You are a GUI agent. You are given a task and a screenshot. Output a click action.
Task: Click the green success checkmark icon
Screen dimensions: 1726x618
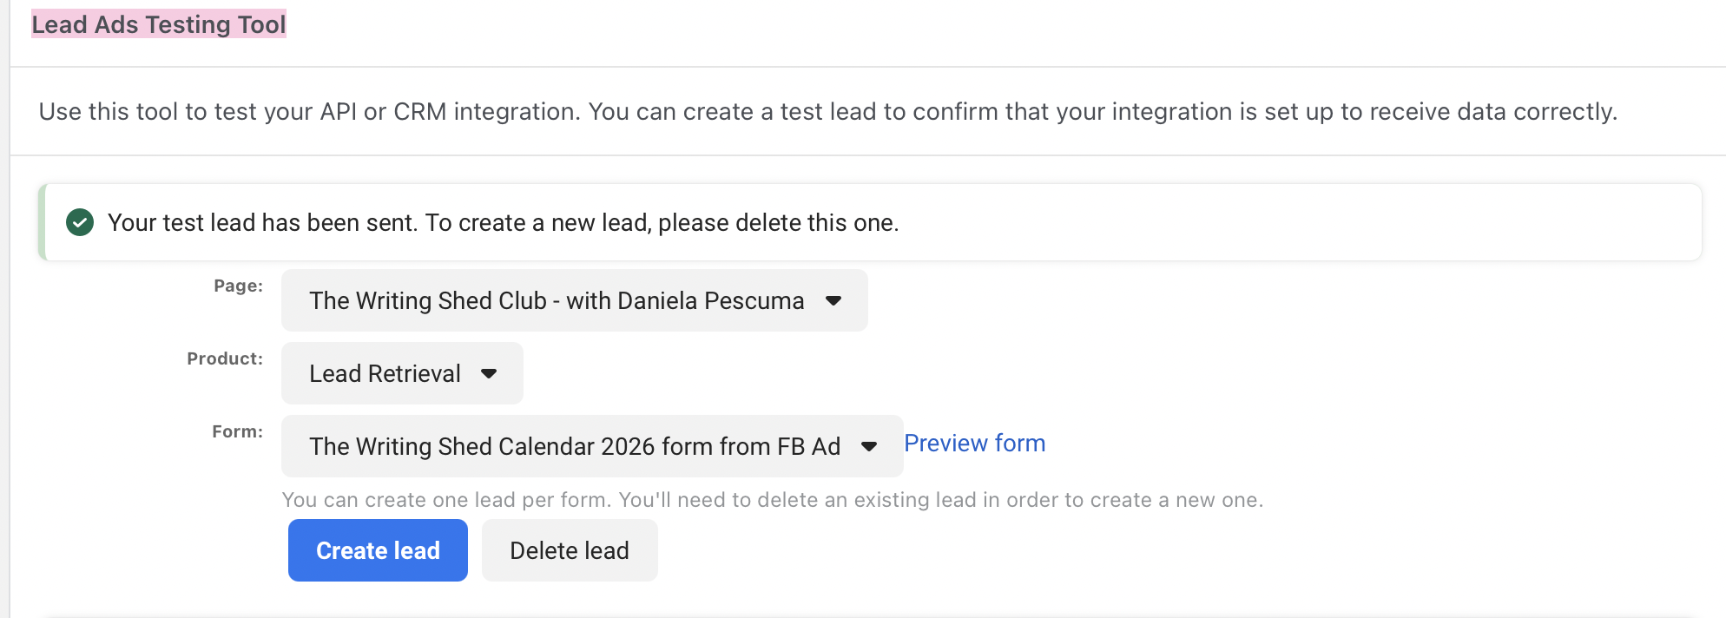tap(80, 222)
